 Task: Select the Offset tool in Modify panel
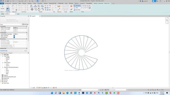35,6
